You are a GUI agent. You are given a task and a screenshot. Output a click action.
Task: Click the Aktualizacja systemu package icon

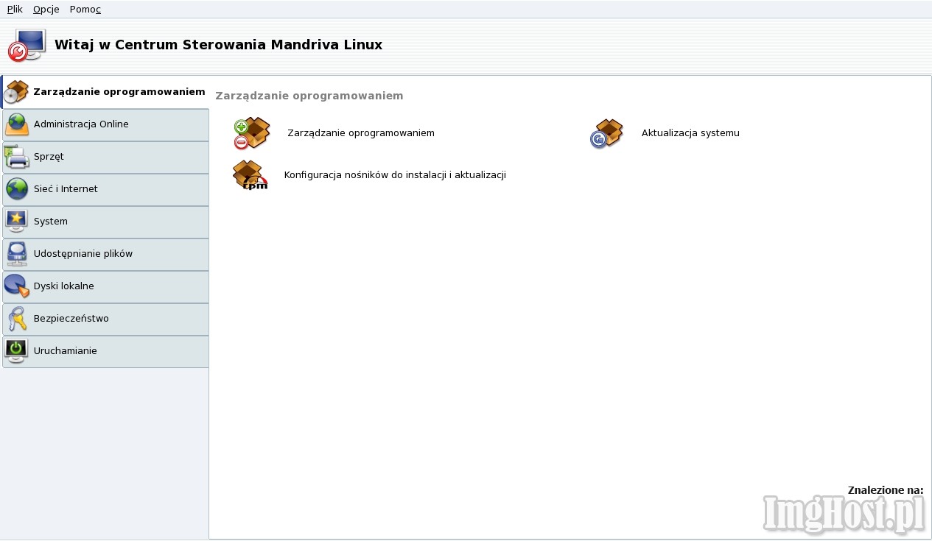click(x=607, y=133)
